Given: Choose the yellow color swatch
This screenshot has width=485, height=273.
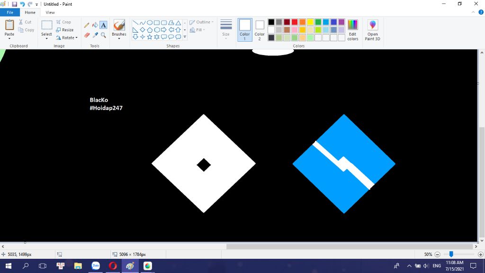Looking at the screenshot, I should pos(310,22).
